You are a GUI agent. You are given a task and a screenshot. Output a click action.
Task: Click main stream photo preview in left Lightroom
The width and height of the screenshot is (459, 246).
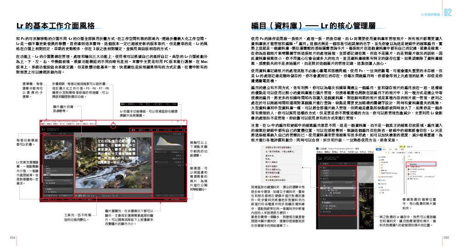(x=113, y=162)
